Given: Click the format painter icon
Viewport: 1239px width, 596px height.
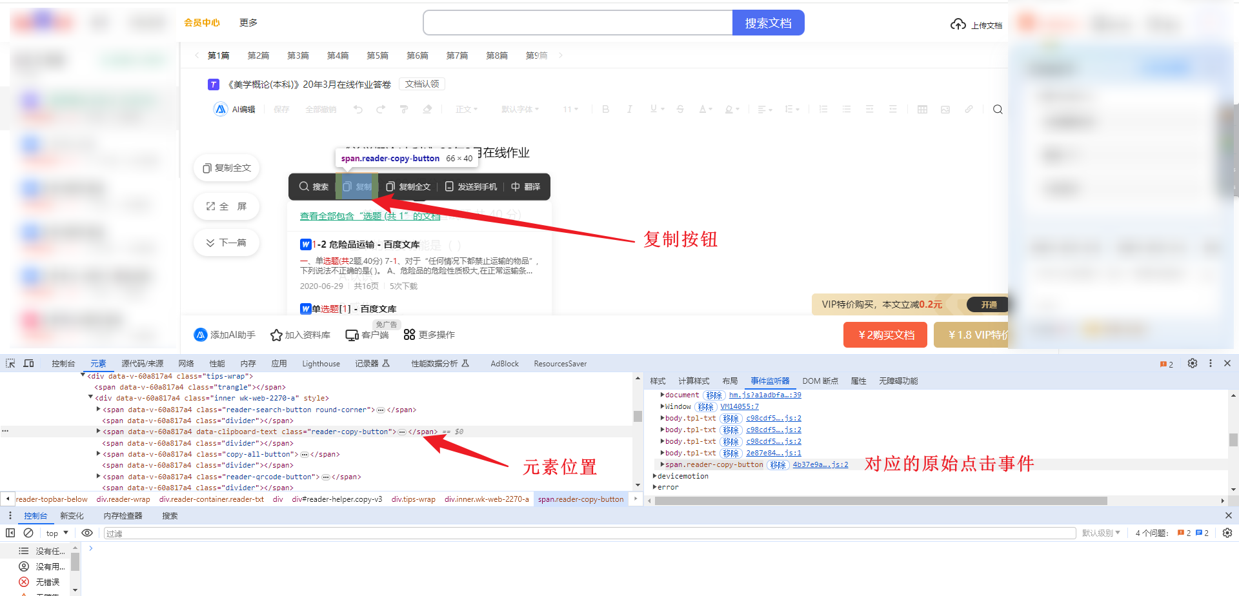Looking at the screenshot, I should tap(404, 109).
